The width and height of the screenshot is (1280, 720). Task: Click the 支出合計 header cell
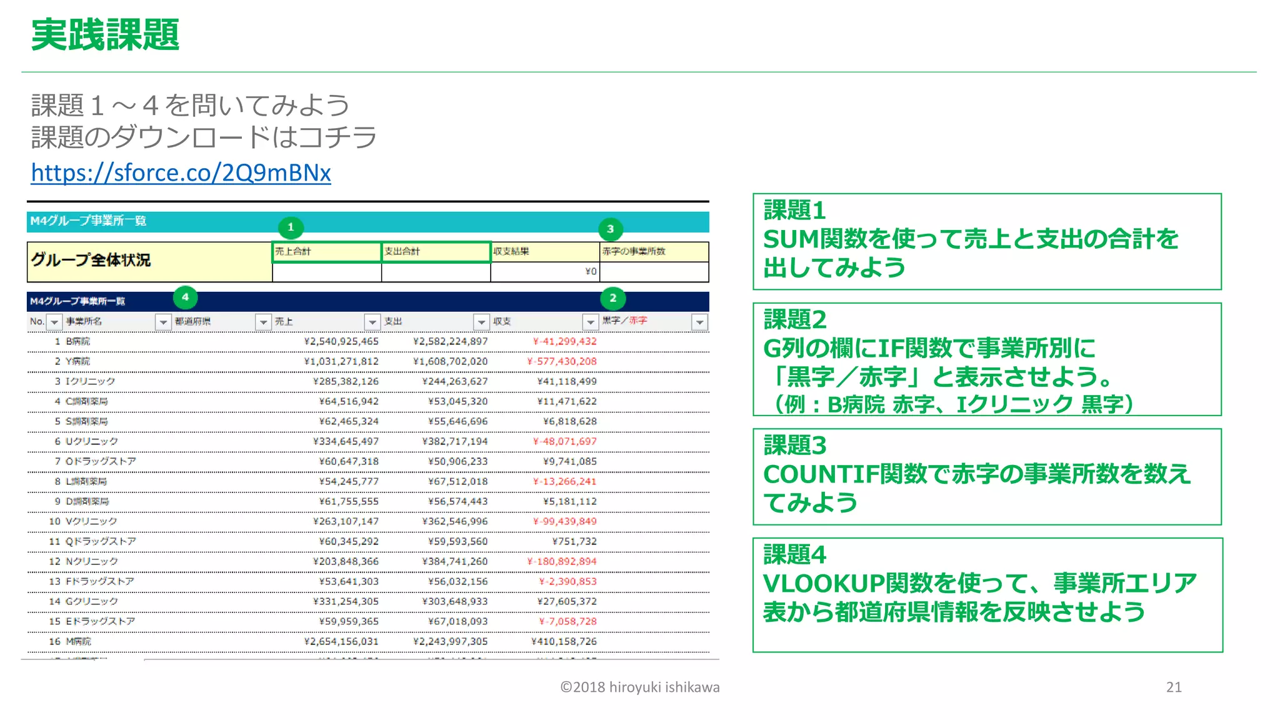point(436,252)
